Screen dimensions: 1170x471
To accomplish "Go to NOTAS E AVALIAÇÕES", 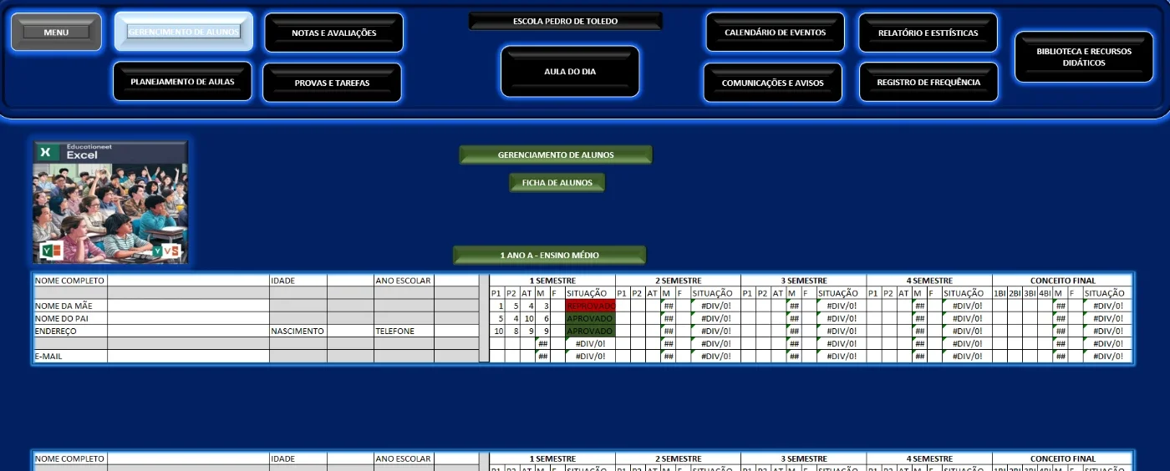I will [334, 33].
